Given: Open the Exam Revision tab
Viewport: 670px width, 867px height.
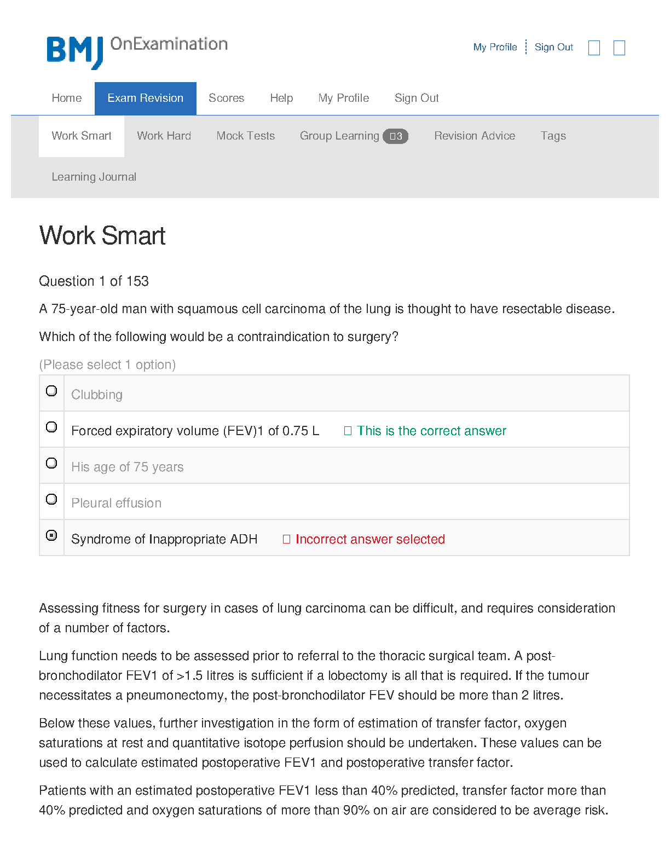Looking at the screenshot, I should pyautogui.click(x=145, y=99).
